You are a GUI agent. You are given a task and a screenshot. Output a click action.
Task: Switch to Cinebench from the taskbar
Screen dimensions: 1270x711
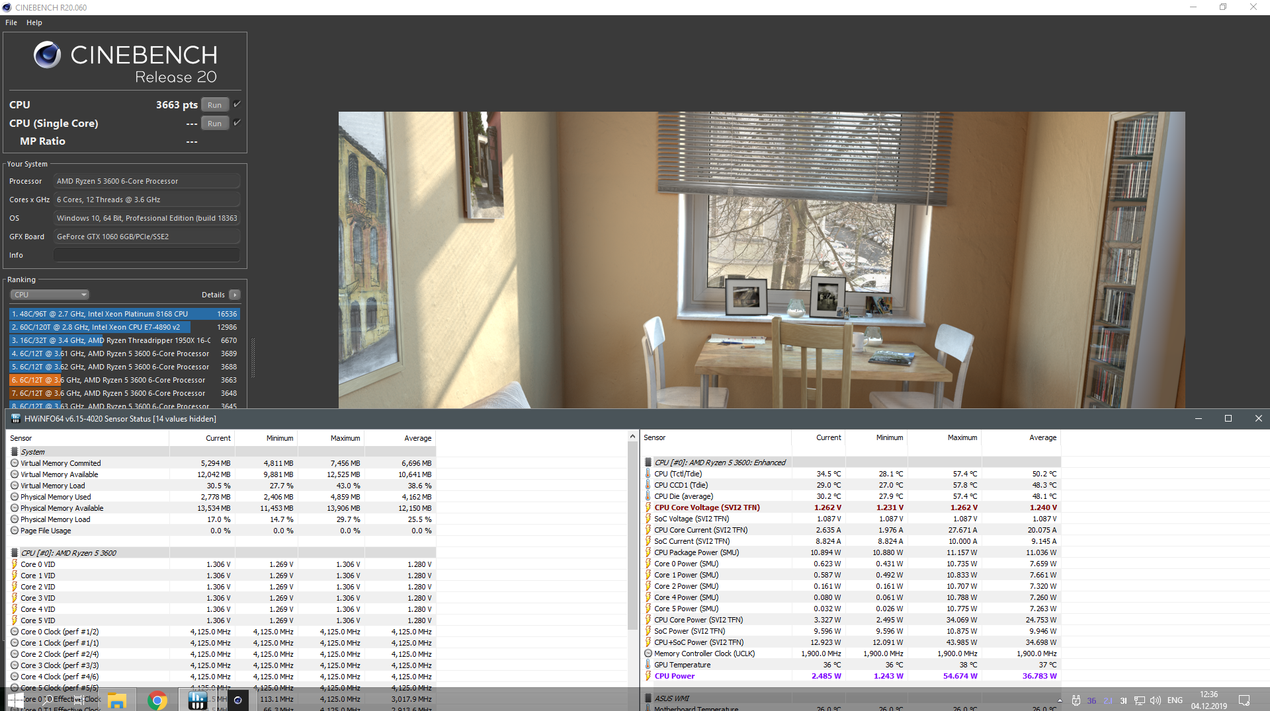(x=238, y=700)
